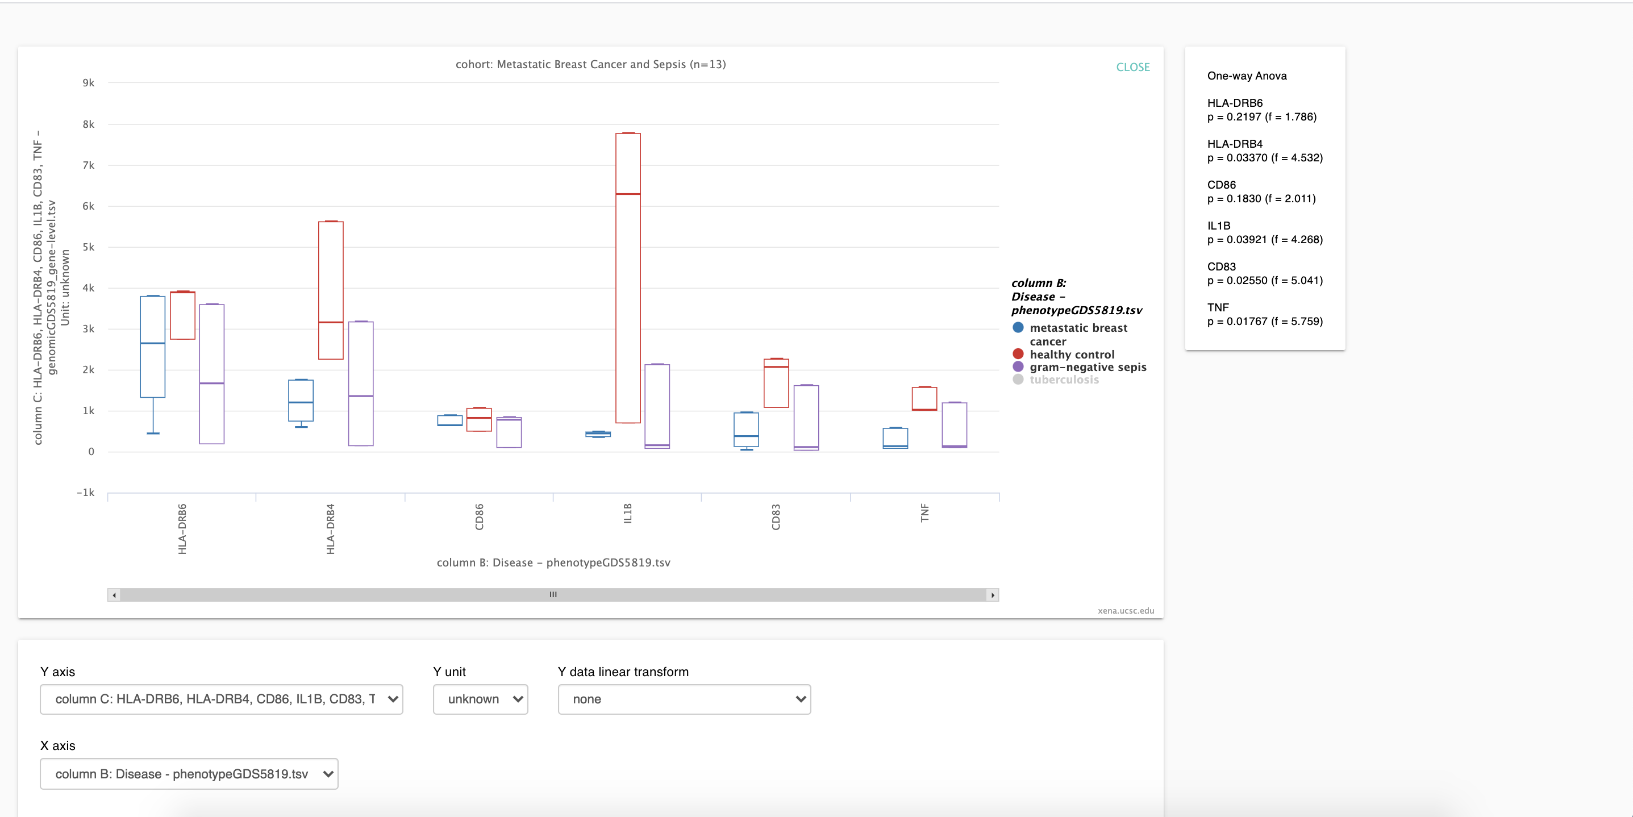Screen dimensions: 1633x817
Task: Toggle healthy control legend series
Action: pos(1072,355)
